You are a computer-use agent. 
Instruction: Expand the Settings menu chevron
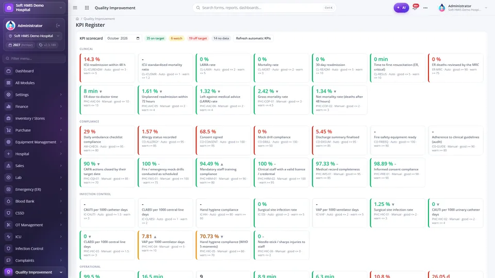click(x=61, y=95)
